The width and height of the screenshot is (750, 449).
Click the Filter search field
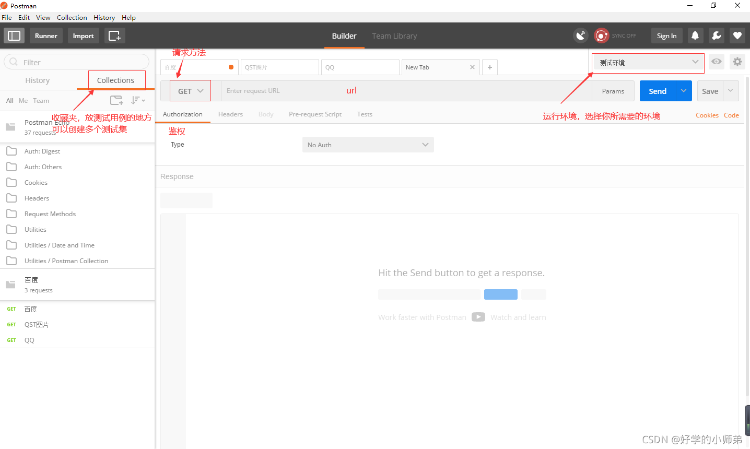(x=76, y=62)
